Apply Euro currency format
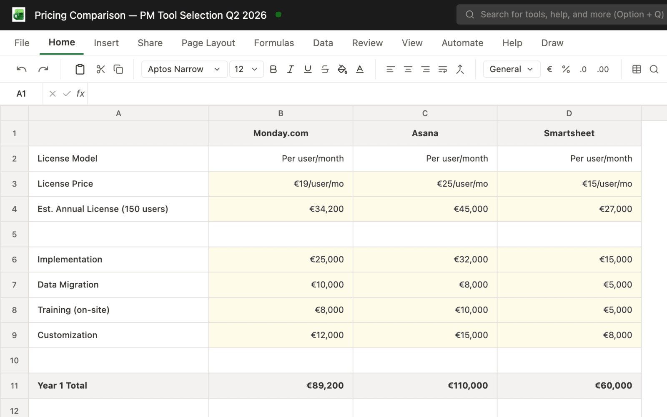The width and height of the screenshot is (667, 417). (549, 69)
